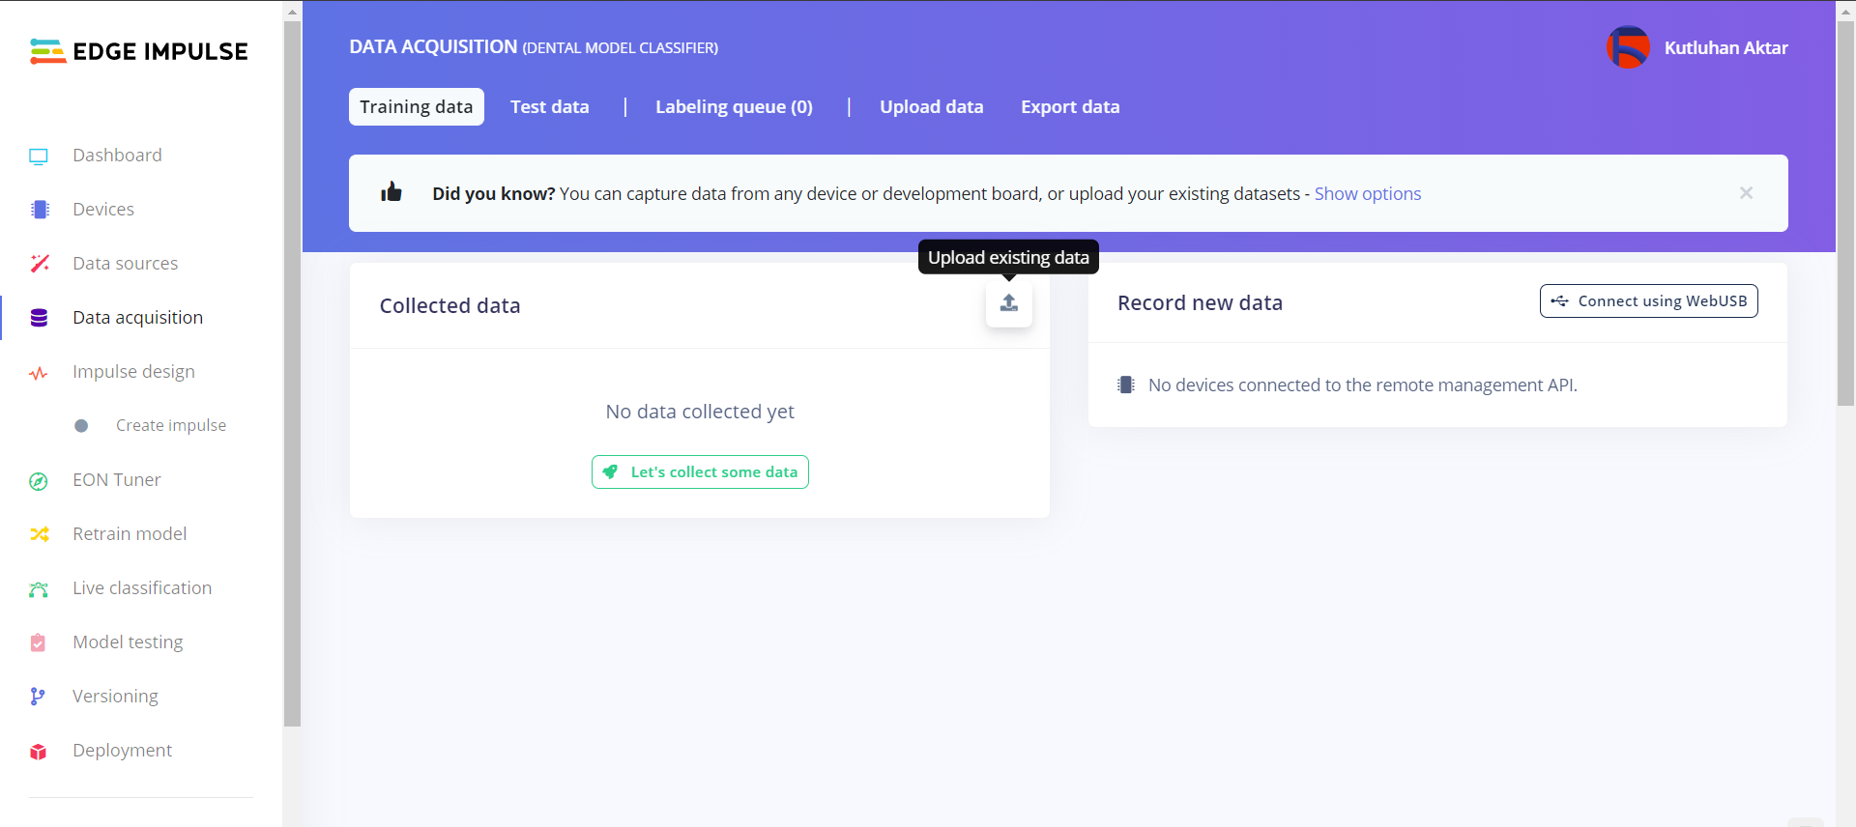Click the upload existing data icon
Image resolution: width=1856 pixels, height=827 pixels.
click(1008, 303)
